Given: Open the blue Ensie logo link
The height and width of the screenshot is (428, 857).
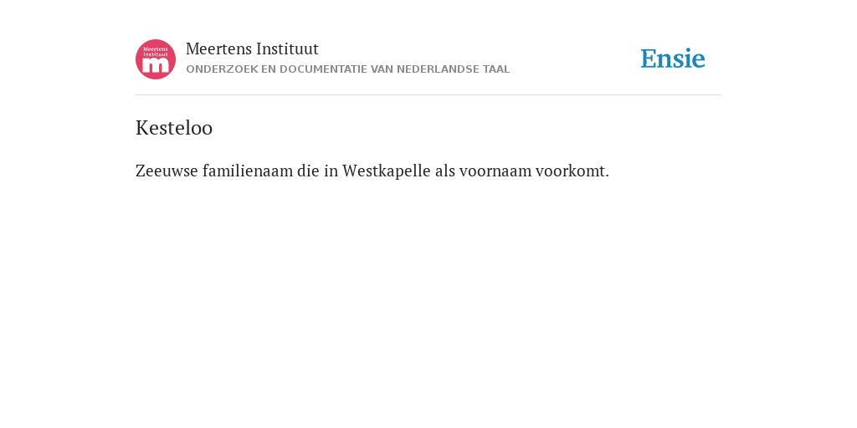Looking at the screenshot, I should point(673,59).
